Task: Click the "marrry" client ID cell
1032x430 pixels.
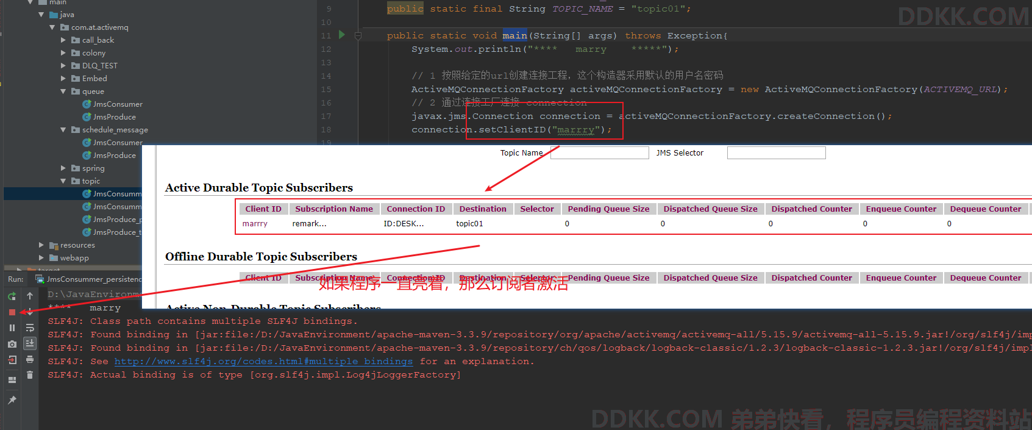Action: (255, 224)
